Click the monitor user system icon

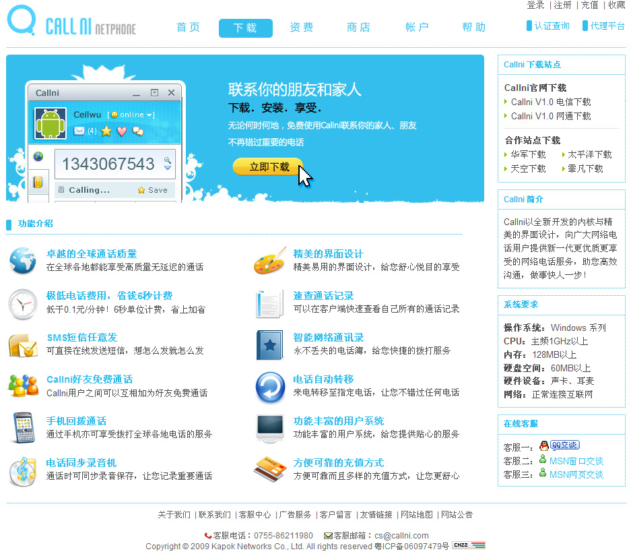(x=270, y=429)
